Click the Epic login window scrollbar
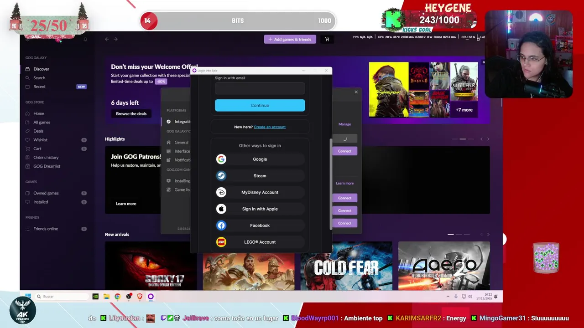The height and width of the screenshot is (328, 584). click(331, 184)
